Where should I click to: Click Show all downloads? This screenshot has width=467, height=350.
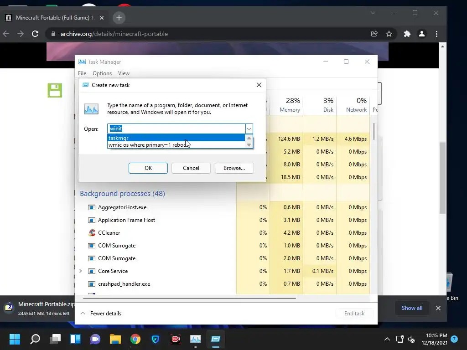click(x=412, y=308)
